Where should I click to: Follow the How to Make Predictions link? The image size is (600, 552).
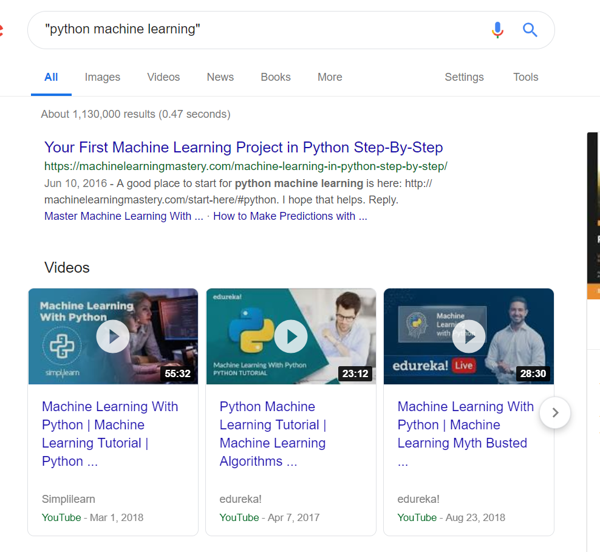coord(290,216)
